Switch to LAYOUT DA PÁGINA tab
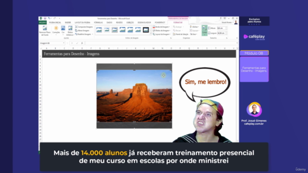 82,23
